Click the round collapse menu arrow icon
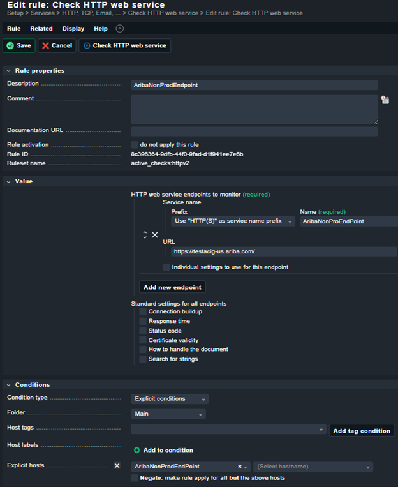 point(120,29)
